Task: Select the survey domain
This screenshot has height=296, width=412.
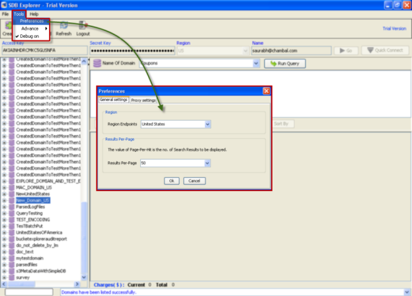Action: (22, 277)
